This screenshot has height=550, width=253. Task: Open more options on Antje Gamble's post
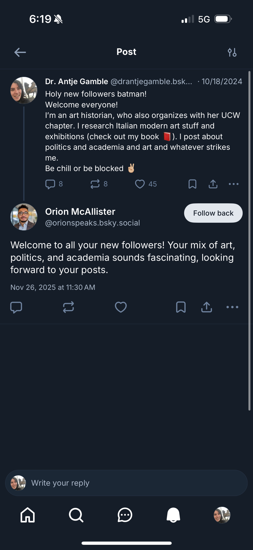click(x=234, y=184)
